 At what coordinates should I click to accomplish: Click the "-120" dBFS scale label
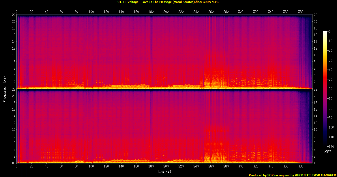[331, 146]
